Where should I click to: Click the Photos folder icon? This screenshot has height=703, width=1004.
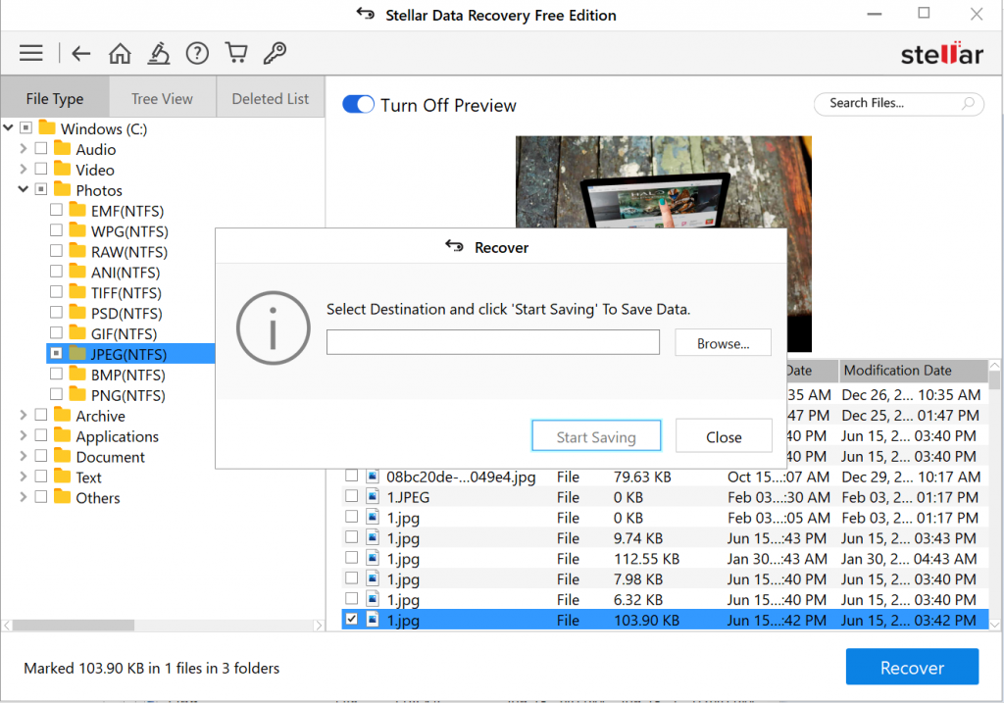(x=62, y=189)
